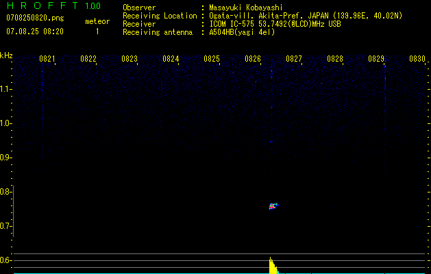Click the 0823 time marker

130,59
